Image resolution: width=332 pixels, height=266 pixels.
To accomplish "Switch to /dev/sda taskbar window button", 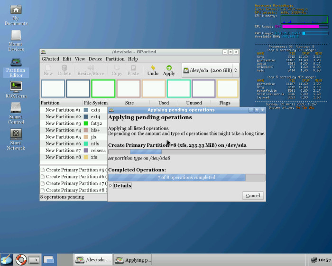I will 93,260.
